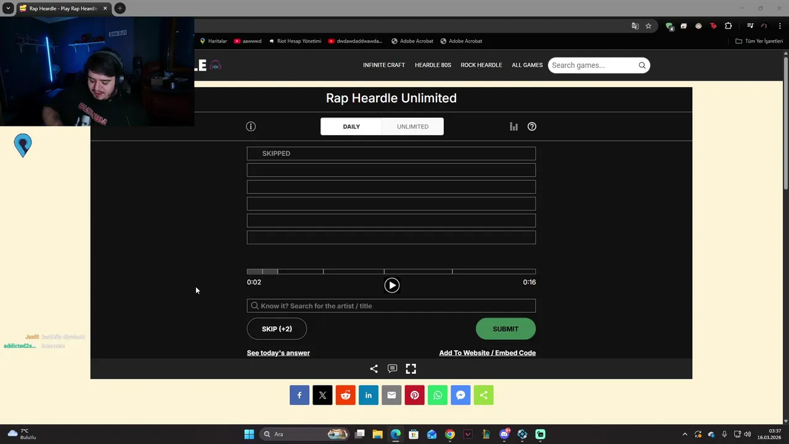Open the statistics bar chart icon
Screen dimensions: 789x444
513,126
